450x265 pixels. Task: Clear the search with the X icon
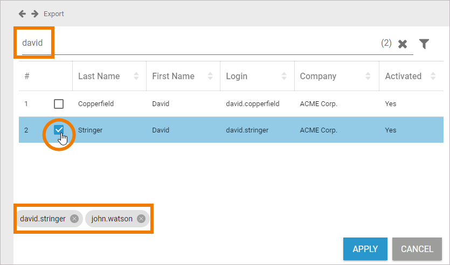pyautogui.click(x=403, y=44)
